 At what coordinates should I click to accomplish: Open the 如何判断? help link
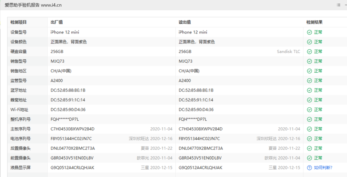click(x=323, y=168)
